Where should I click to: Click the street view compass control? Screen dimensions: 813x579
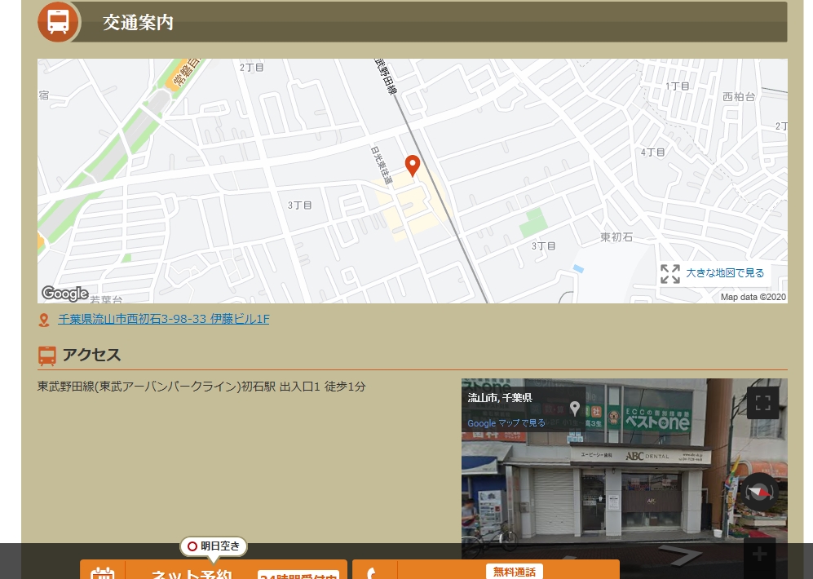coord(759,493)
